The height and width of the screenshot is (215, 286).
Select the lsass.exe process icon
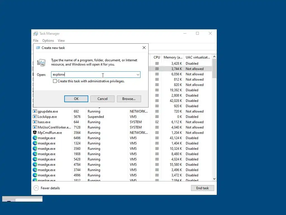click(x=35, y=122)
